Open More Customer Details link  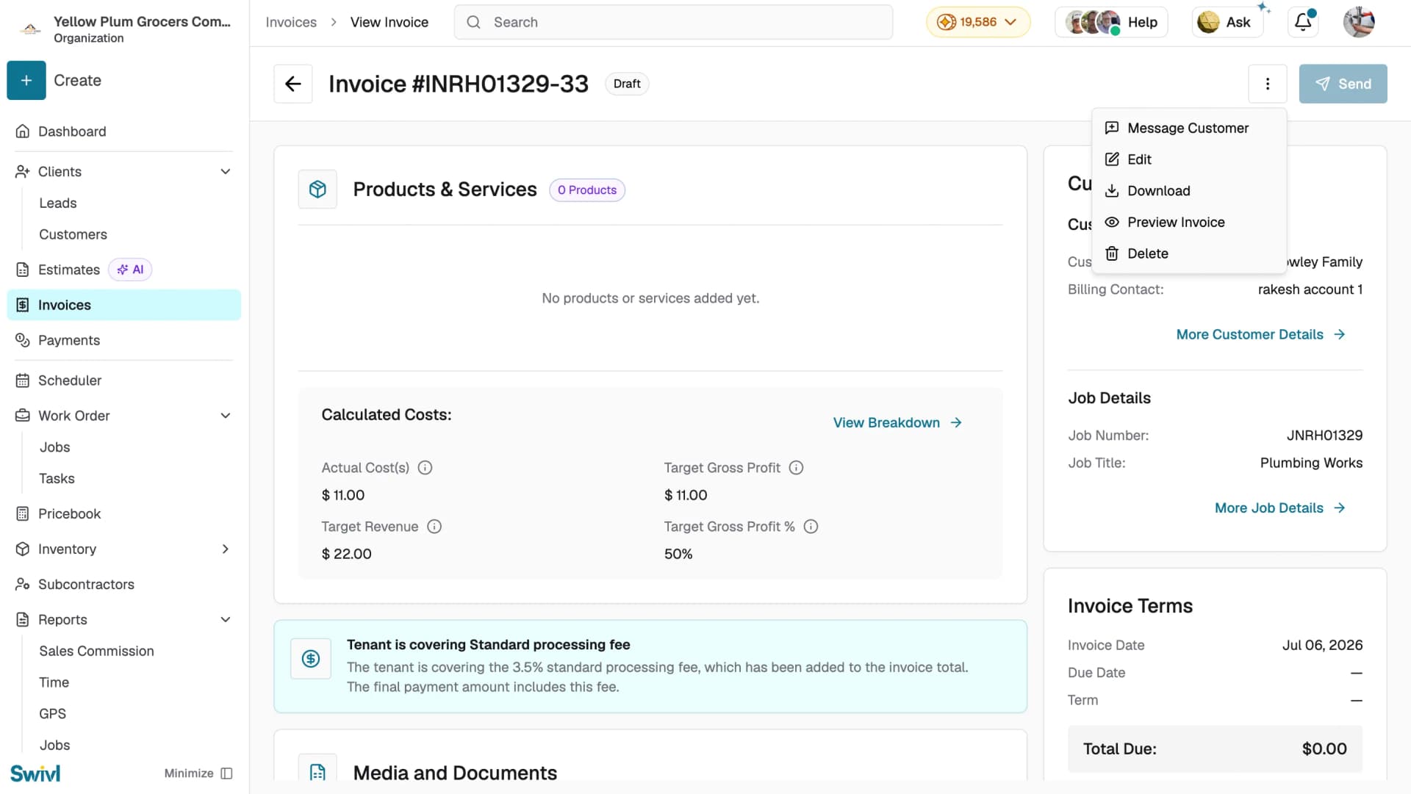1261,335
